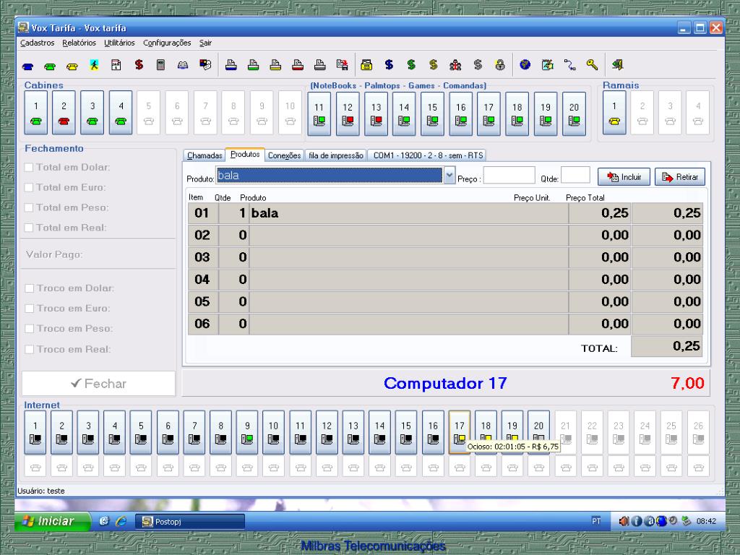Select notebook slot 20
This screenshot has width=740, height=555.
pos(574,113)
